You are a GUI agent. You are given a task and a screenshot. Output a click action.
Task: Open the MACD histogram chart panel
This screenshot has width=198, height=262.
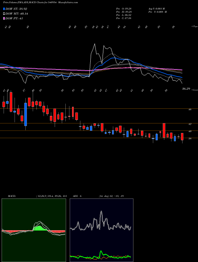click(34, 230)
